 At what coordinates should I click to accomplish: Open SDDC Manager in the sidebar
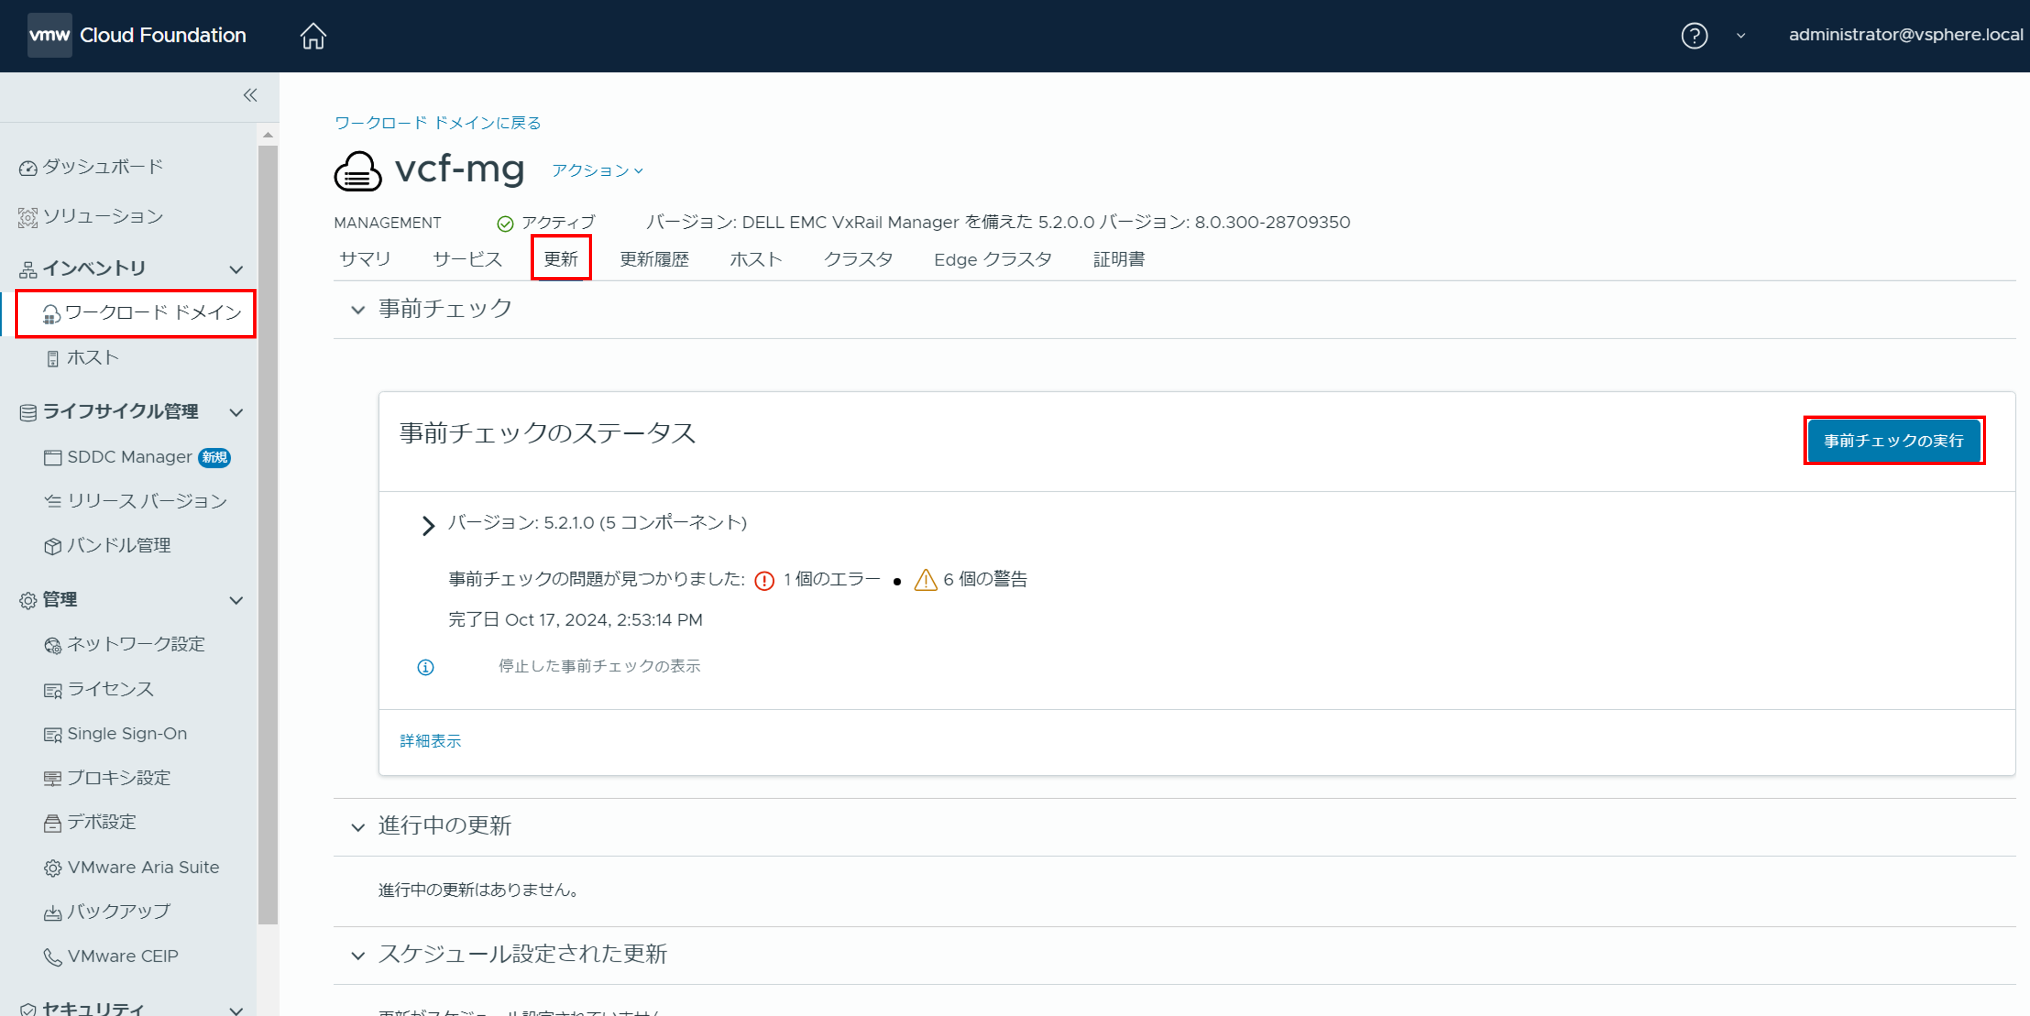pyautogui.click(x=129, y=457)
